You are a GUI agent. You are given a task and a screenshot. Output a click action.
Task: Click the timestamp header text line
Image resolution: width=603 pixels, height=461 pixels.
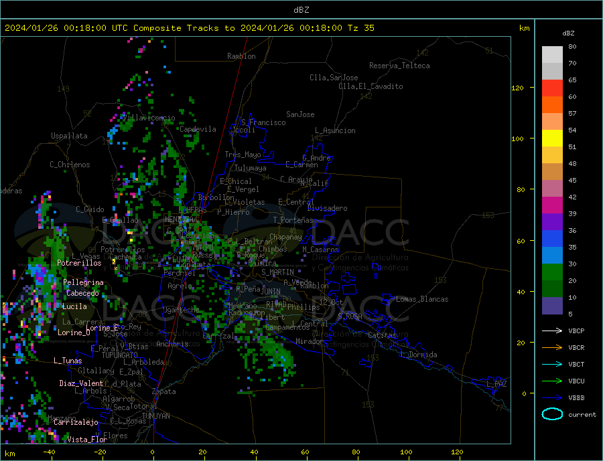(x=189, y=28)
